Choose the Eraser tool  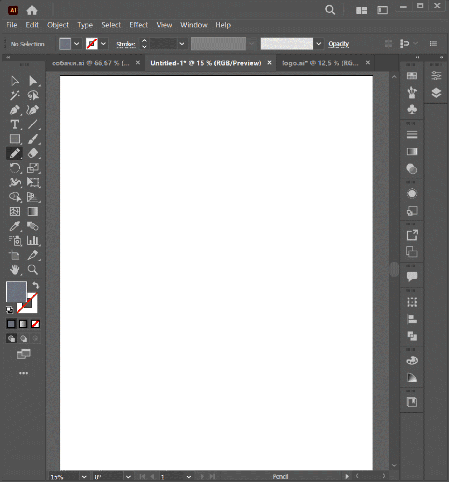pos(33,153)
